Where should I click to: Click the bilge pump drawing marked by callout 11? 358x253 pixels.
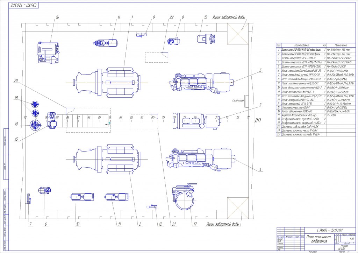117,197
